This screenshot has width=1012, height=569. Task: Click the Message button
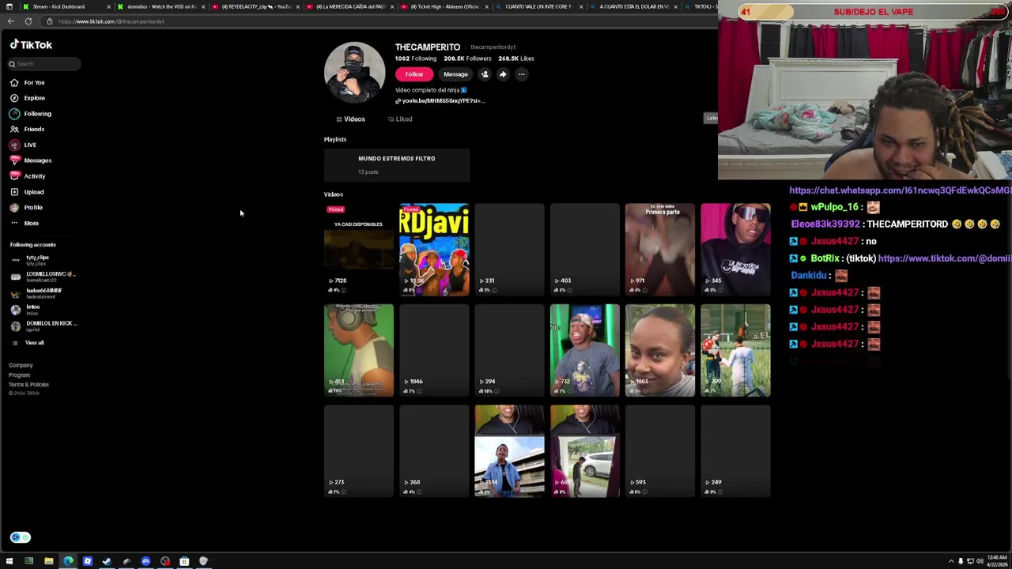coord(455,74)
